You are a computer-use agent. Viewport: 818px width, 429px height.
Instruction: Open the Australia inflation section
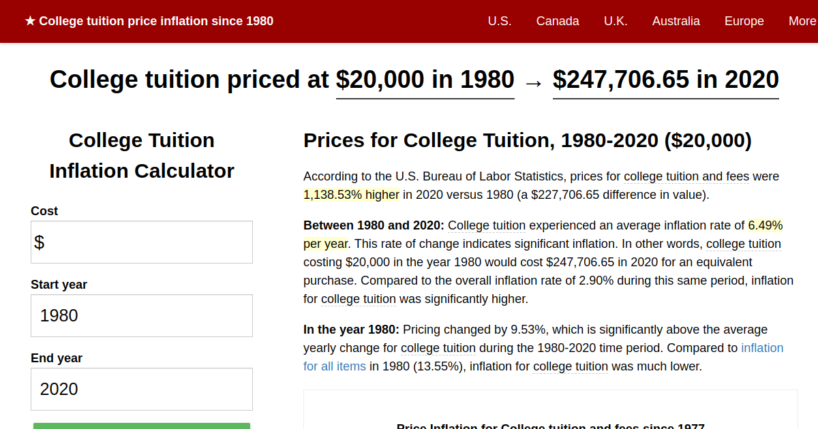pyautogui.click(x=676, y=21)
